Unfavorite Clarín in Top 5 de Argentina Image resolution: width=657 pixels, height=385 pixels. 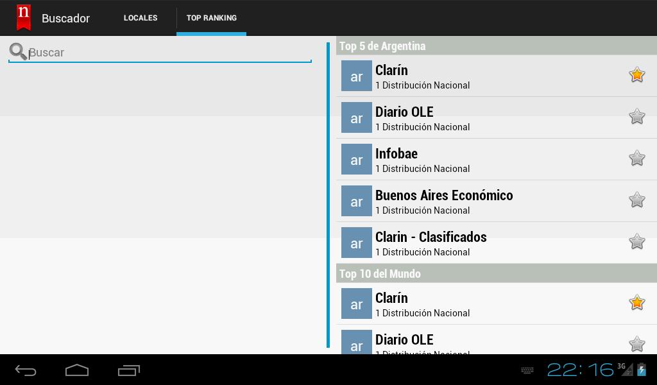pyautogui.click(x=636, y=75)
